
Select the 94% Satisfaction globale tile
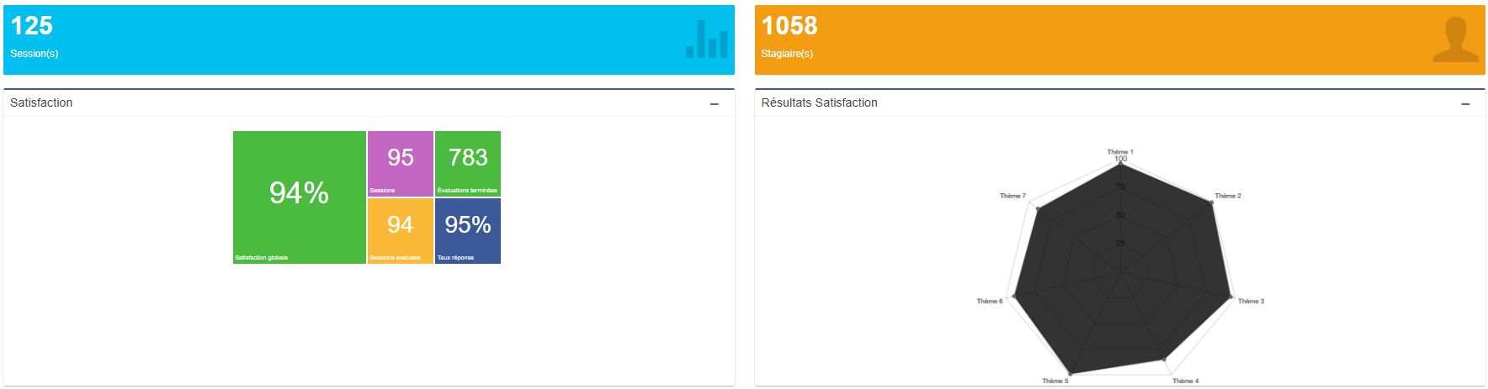(x=299, y=197)
